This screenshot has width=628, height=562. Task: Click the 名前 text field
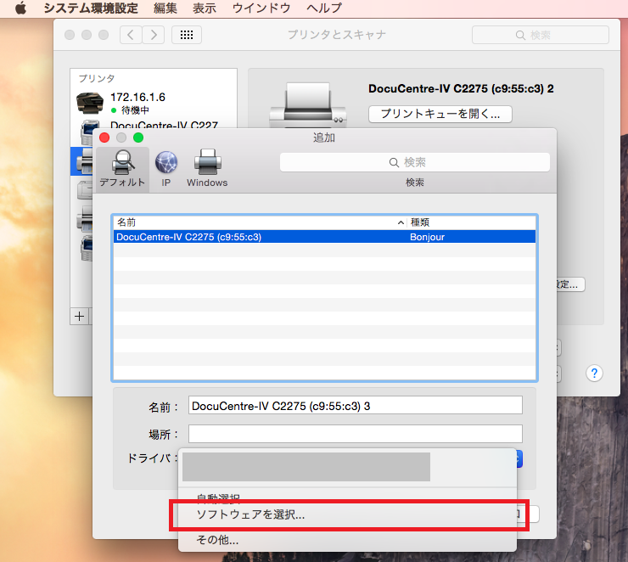click(355, 406)
